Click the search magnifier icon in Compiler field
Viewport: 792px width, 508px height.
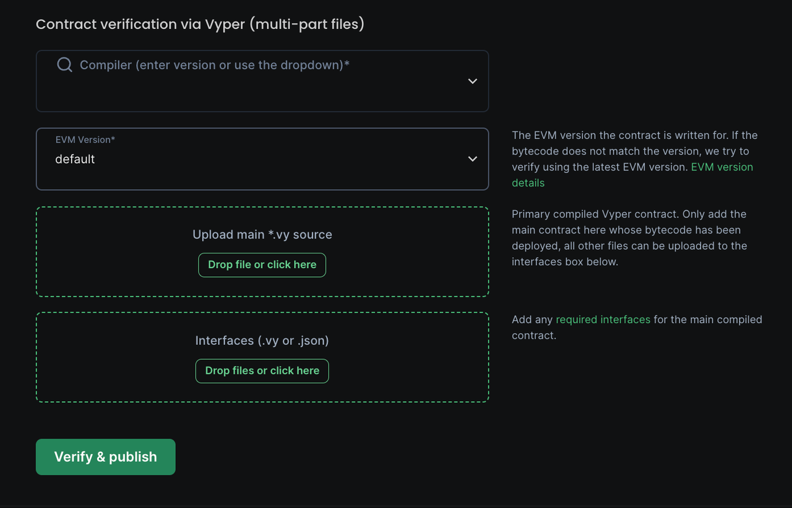point(64,65)
